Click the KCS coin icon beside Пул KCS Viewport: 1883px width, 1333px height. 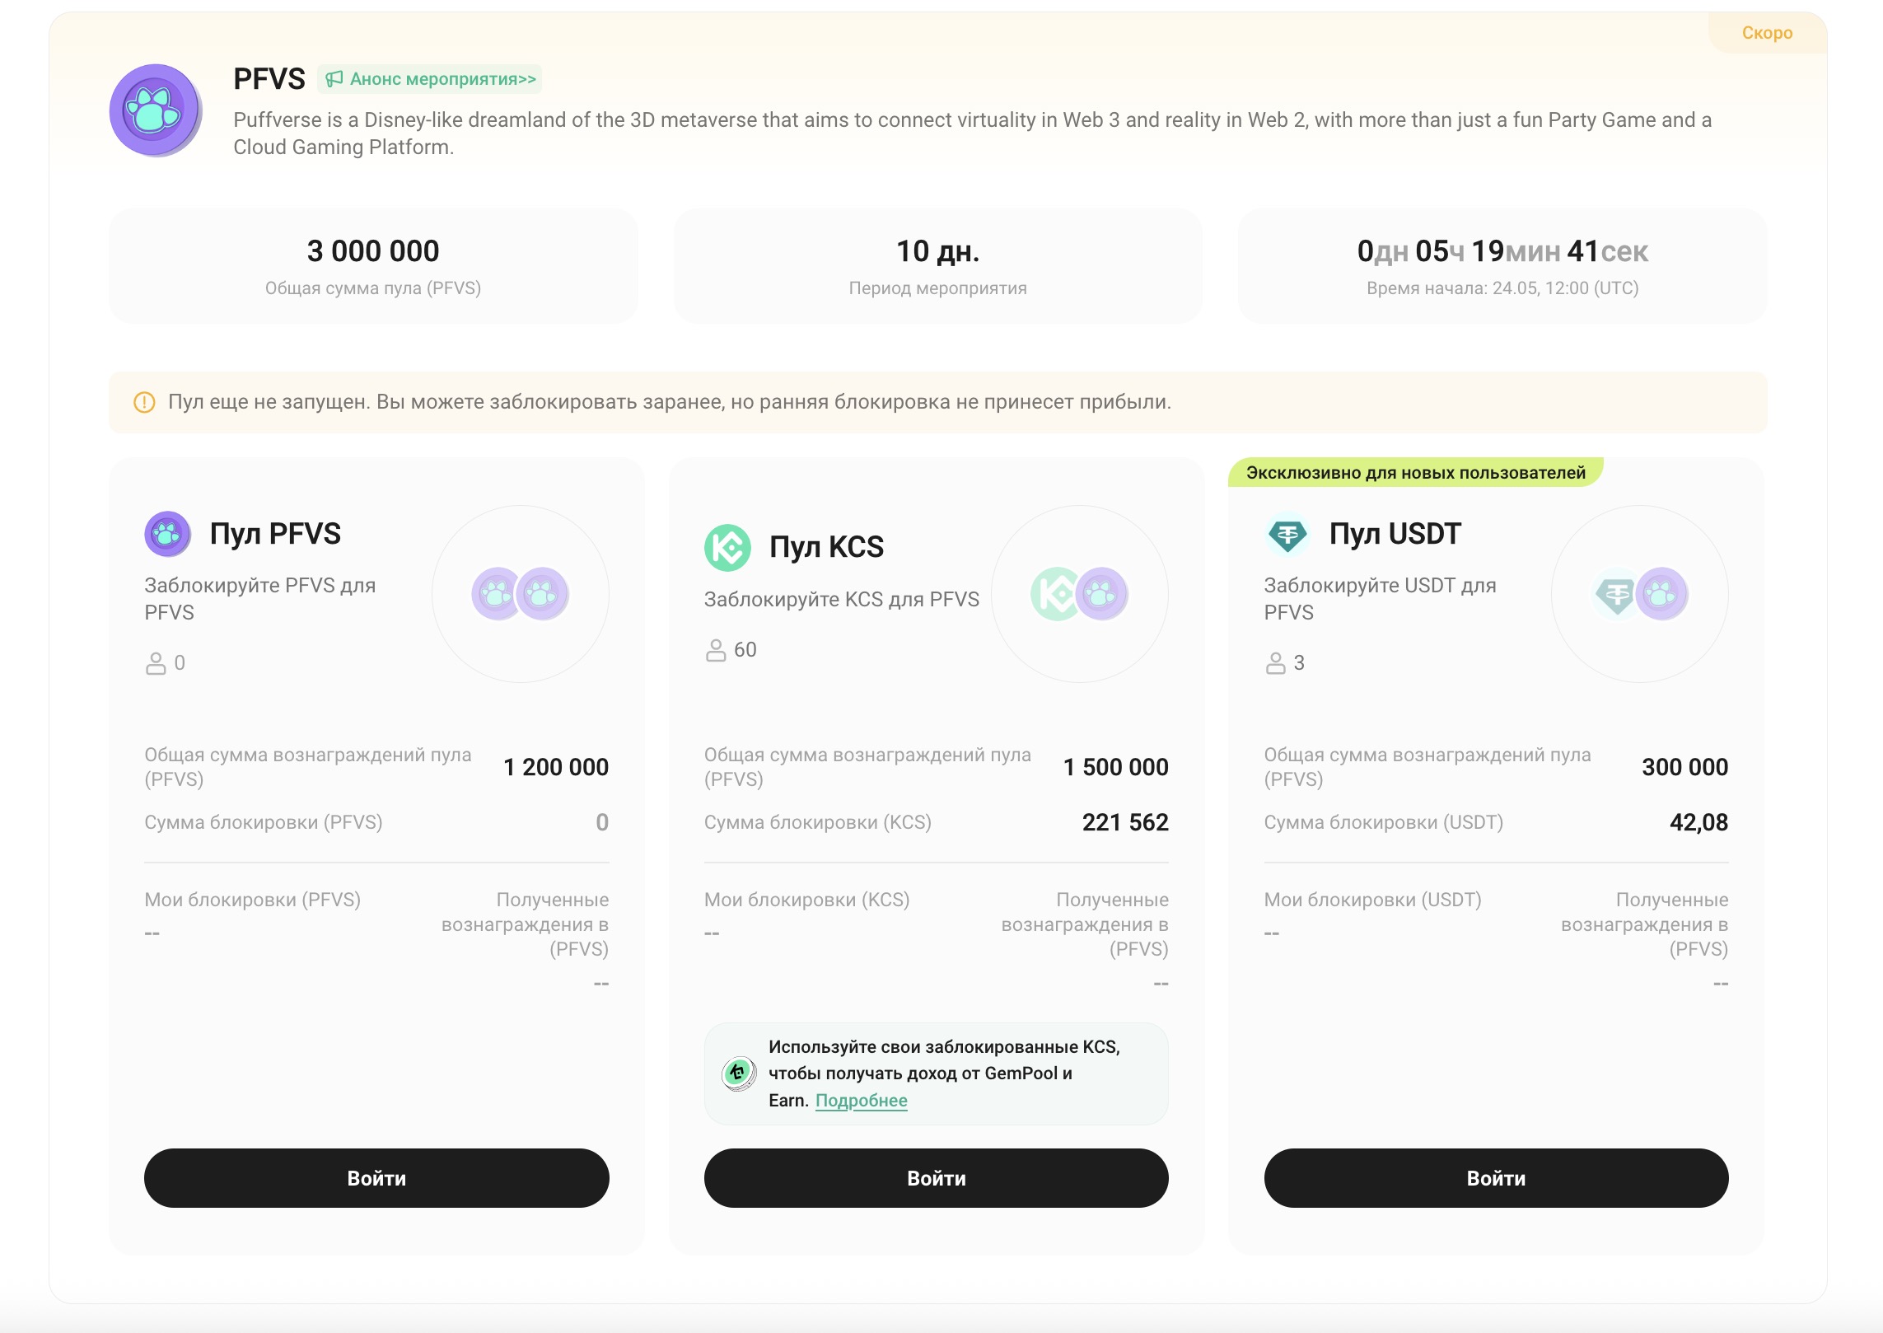coord(727,547)
